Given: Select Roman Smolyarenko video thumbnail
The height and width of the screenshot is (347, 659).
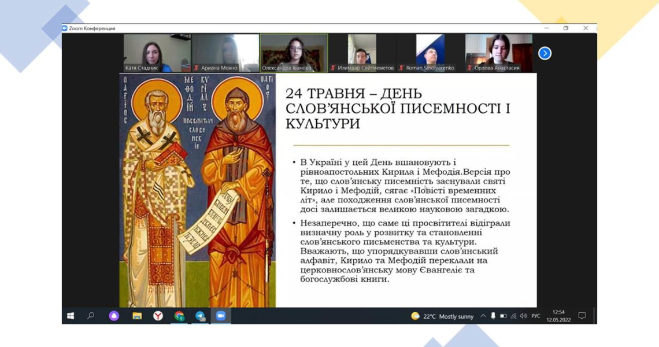Looking at the screenshot, I should (x=430, y=53).
